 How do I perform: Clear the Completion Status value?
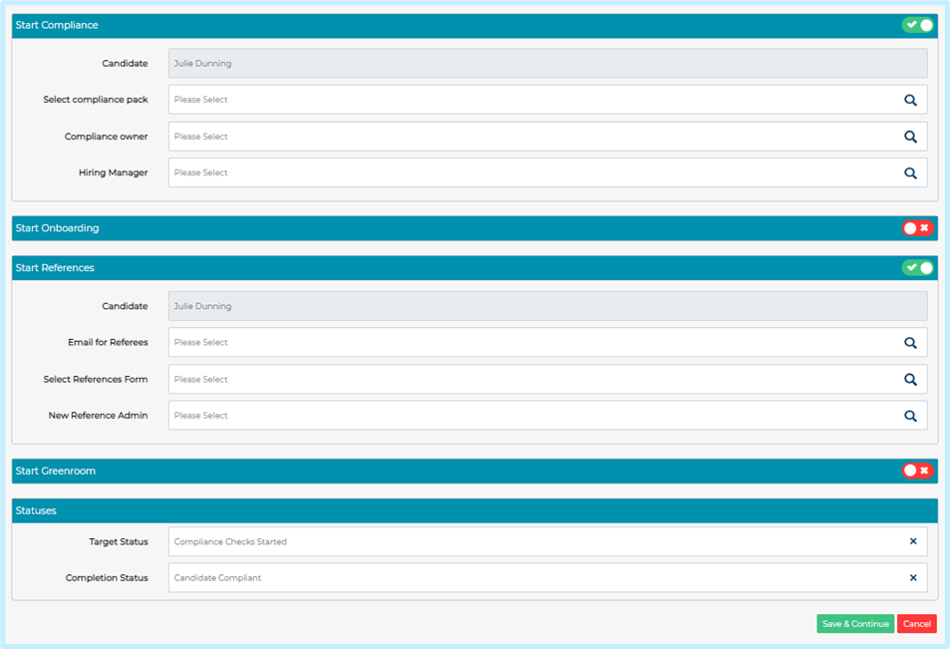(x=913, y=577)
